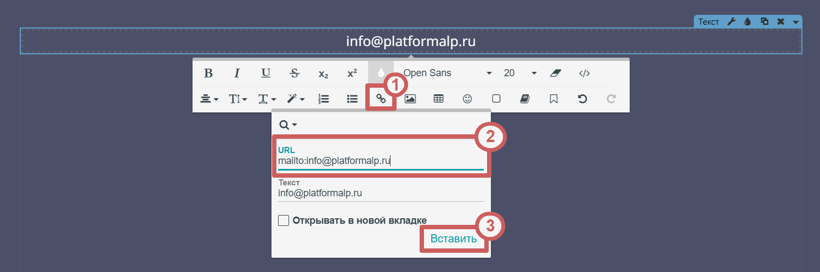Open the emoticons picker

(x=467, y=99)
